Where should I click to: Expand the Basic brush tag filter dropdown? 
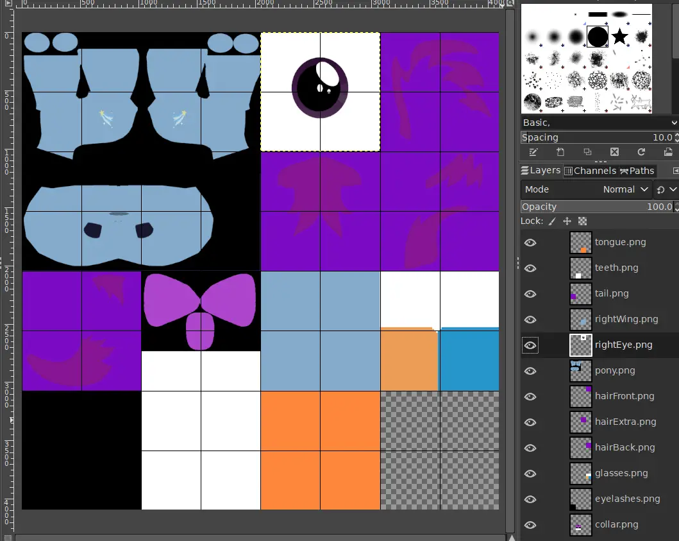[x=599, y=123]
